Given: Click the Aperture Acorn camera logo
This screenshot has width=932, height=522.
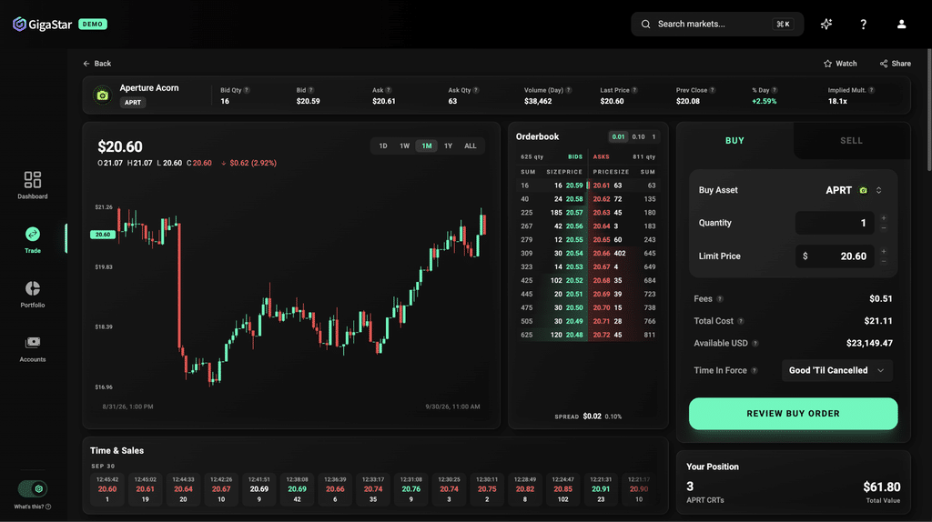Looking at the screenshot, I should [102, 95].
